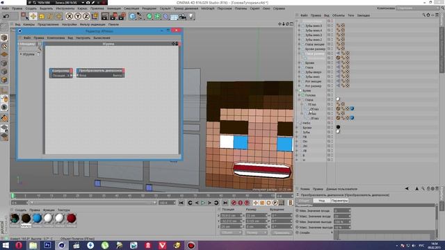Screen dimensions: 445x250
Task: Open the Файл menu in main menu bar
Action: pyautogui.click(x=6, y=8)
